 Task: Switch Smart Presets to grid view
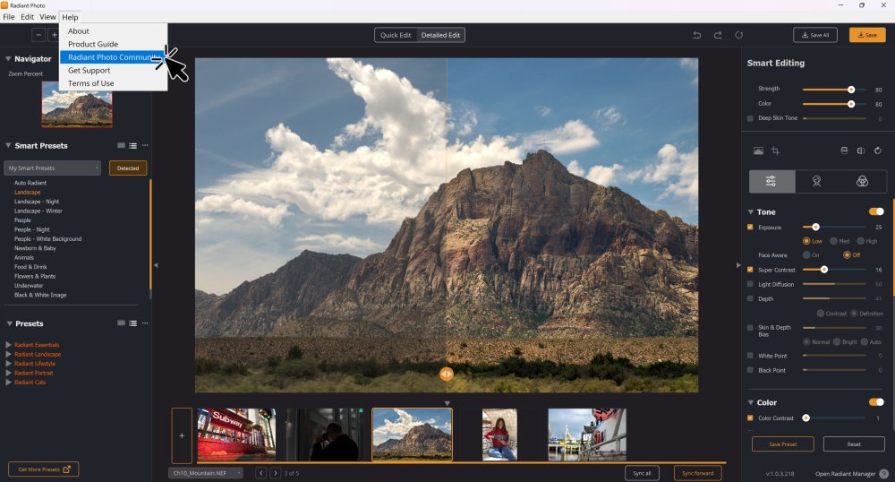coord(121,146)
